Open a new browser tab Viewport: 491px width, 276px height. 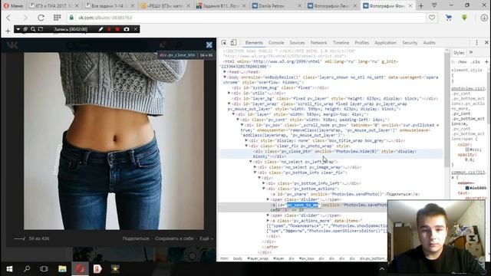(x=421, y=5)
